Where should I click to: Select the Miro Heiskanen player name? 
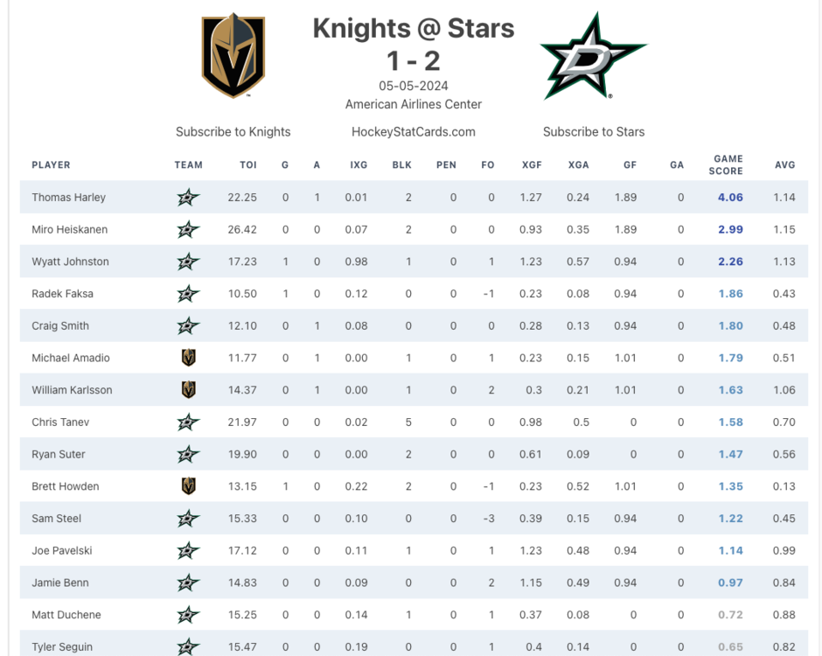click(x=70, y=230)
